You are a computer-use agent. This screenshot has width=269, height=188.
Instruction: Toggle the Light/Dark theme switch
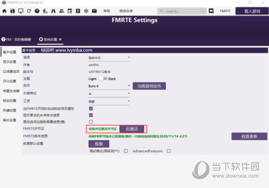[x=104, y=79]
